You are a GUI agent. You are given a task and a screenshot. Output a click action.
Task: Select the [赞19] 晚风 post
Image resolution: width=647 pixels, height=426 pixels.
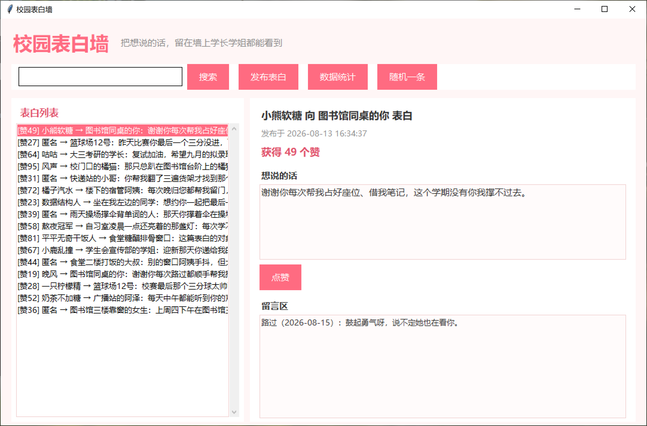point(123,274)
